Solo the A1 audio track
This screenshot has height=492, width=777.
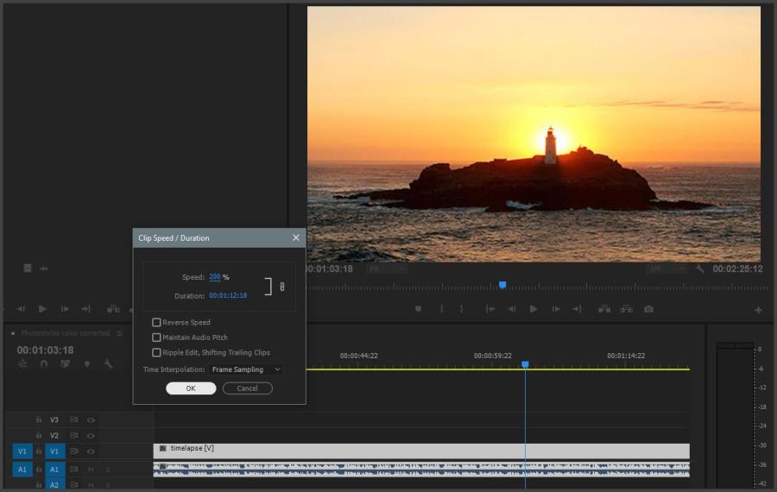tap(107, 470)
